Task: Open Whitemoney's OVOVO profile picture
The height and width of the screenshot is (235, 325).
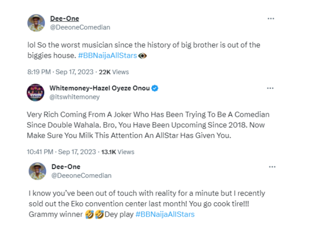Action: pyautogui.click(x=36, y=93)
